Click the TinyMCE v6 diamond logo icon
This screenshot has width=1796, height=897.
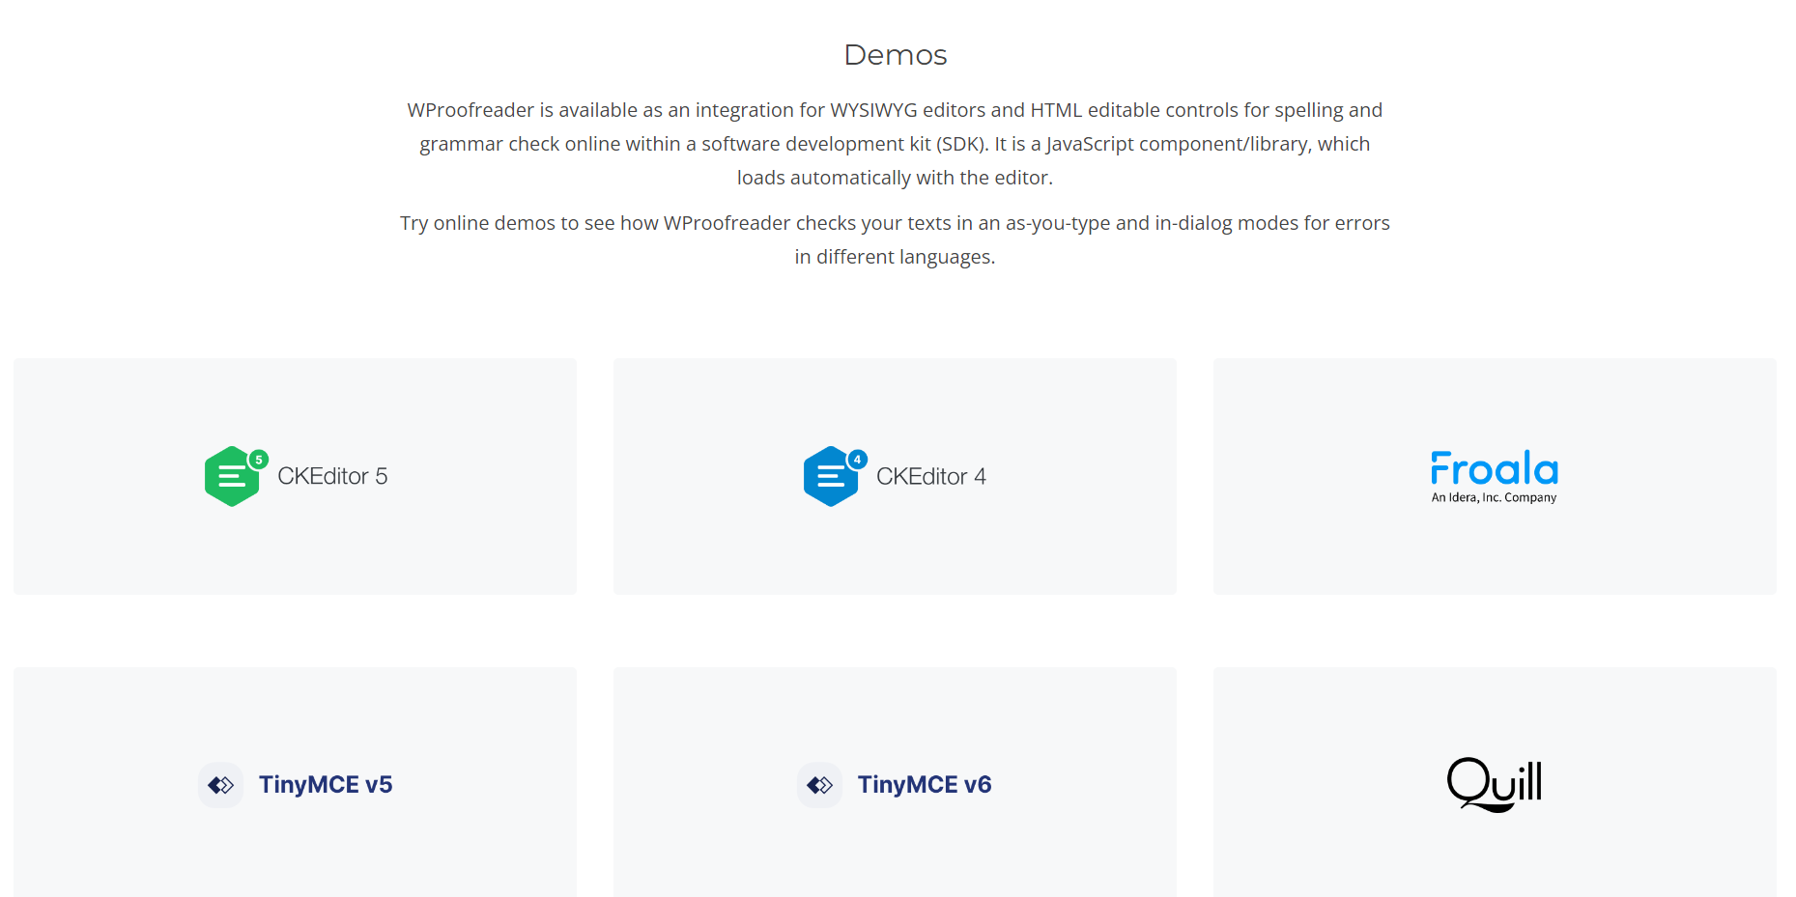coord(820,785)
